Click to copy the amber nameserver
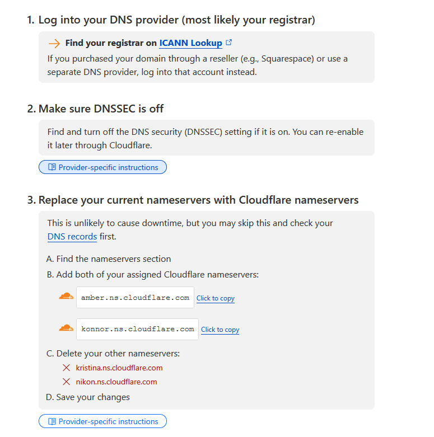This screenshot has height=437, width=434. coord(216,298)
